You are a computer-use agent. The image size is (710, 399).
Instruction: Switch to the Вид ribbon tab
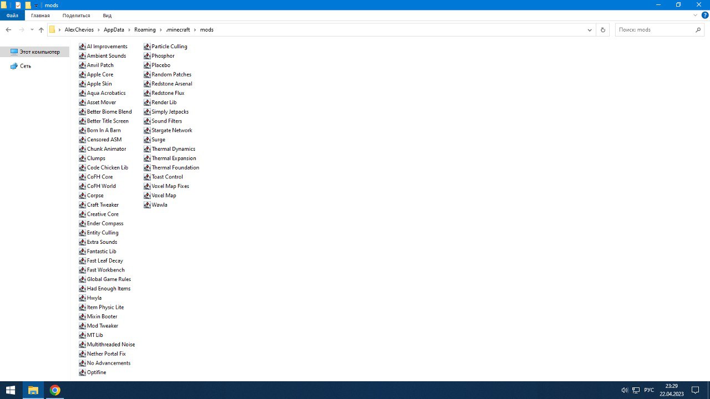pyautogui.click(x=107, y=16)
